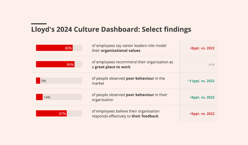The image size is (248, 145).
Task: Select the "great place to work" finding text
Action: pos(132,65)
